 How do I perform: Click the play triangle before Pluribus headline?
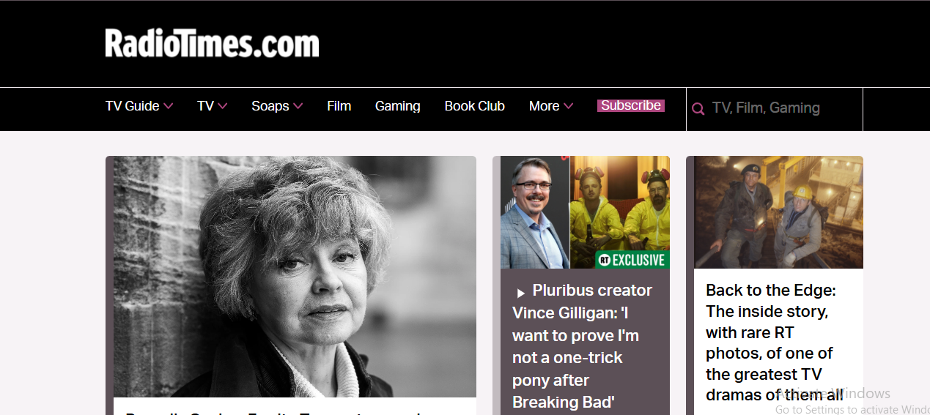520,293
